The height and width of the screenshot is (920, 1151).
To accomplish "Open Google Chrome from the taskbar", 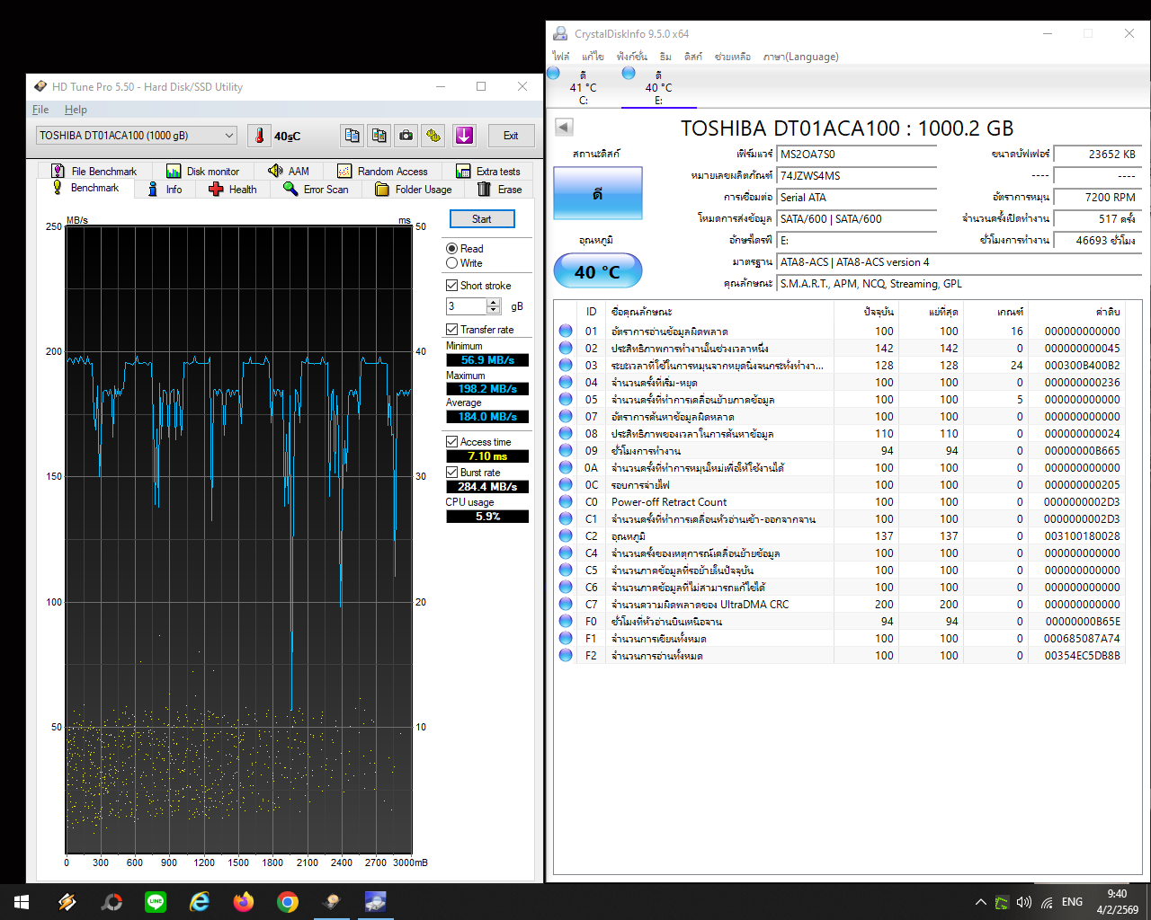I will pos(288,902).
